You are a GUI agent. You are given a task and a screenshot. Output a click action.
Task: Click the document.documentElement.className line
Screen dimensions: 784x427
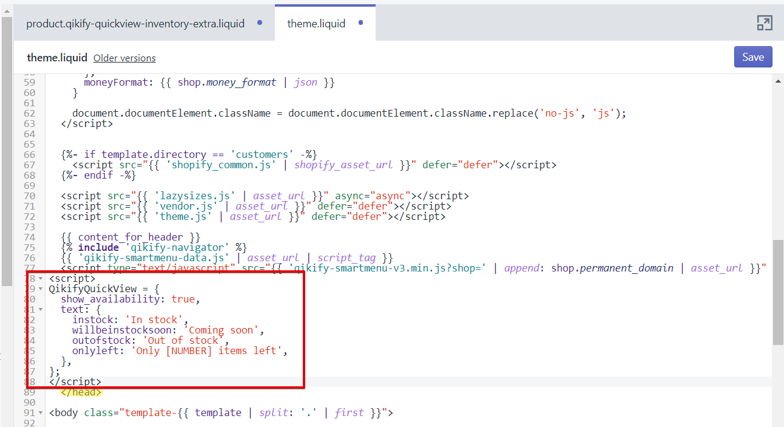coord(349,113)
